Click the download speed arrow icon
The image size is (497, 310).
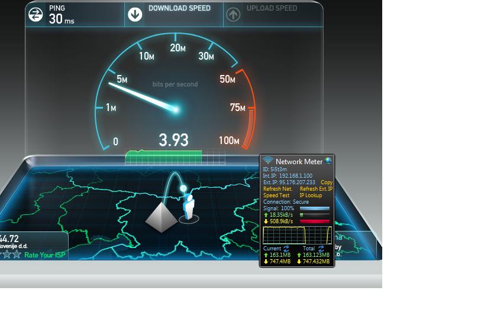135,15
